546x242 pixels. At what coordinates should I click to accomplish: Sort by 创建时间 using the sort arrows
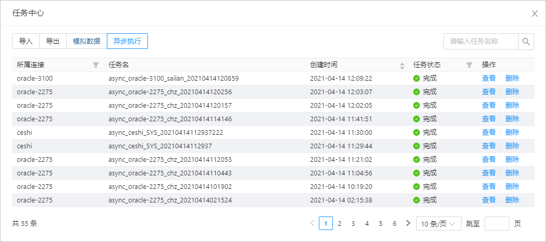point(402,65)
